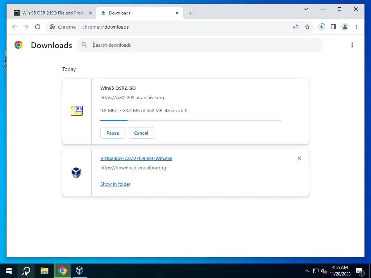371x278 pixels.
Task: Open VirtualBox-7.0.12-159484-Win.exe link
Action: (x=136, y=159)
